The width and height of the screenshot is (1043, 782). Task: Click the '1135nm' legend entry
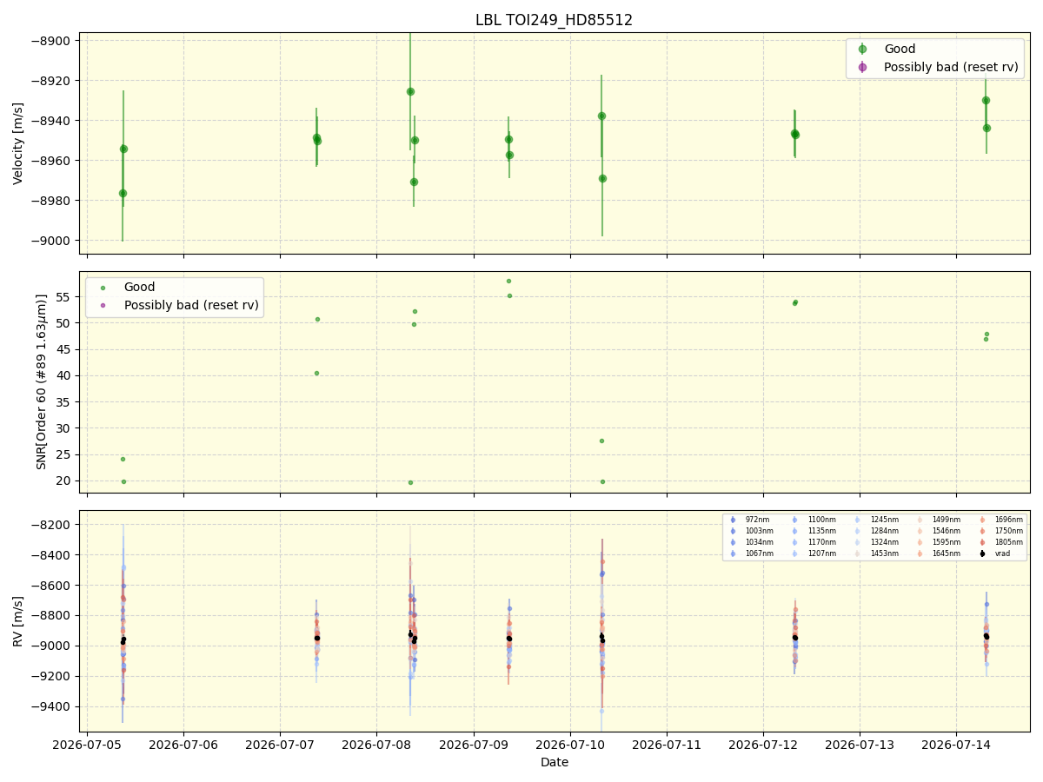tap(821, 531)
